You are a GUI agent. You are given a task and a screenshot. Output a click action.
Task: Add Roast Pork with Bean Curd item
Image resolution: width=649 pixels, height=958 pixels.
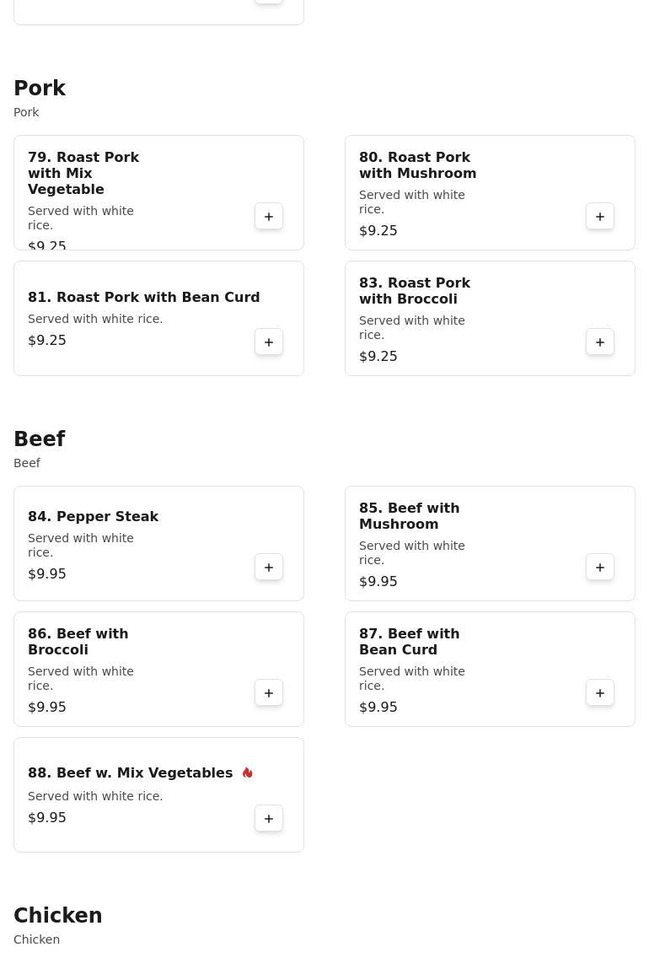coord(269,342)
